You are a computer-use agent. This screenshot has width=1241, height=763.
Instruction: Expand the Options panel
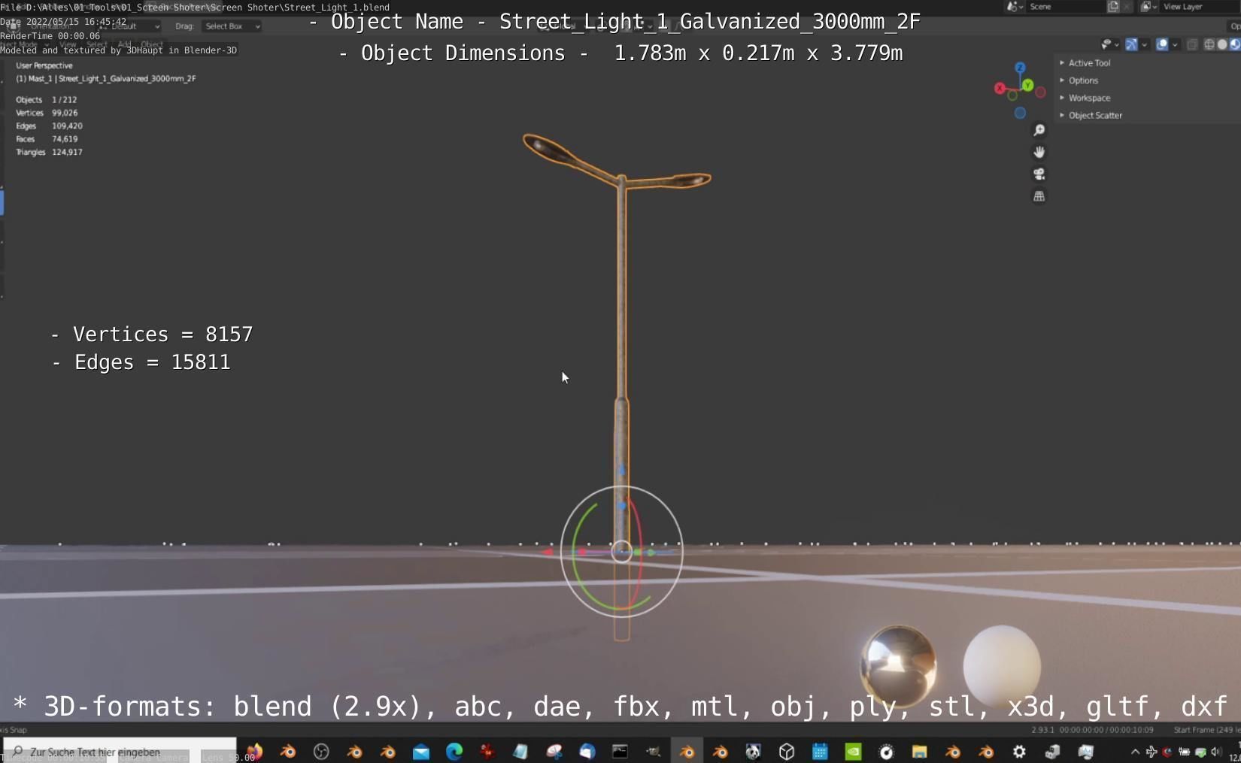(1082, 80)
